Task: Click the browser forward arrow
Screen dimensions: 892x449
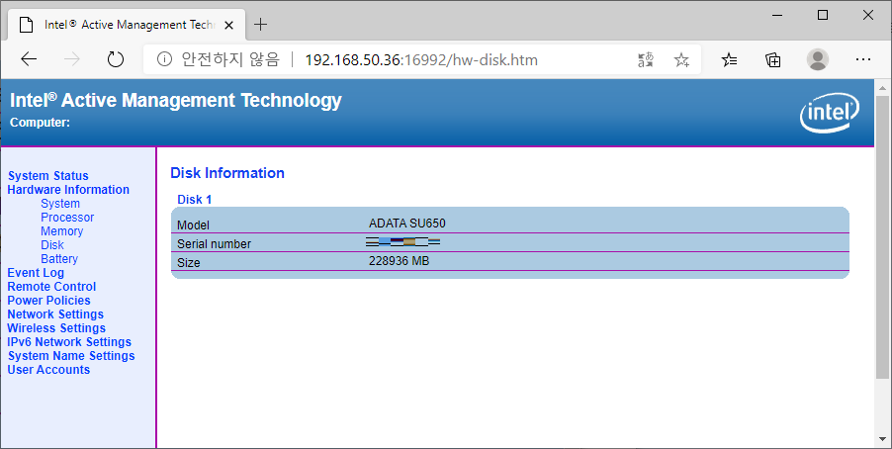Action: tap(71, 59)
